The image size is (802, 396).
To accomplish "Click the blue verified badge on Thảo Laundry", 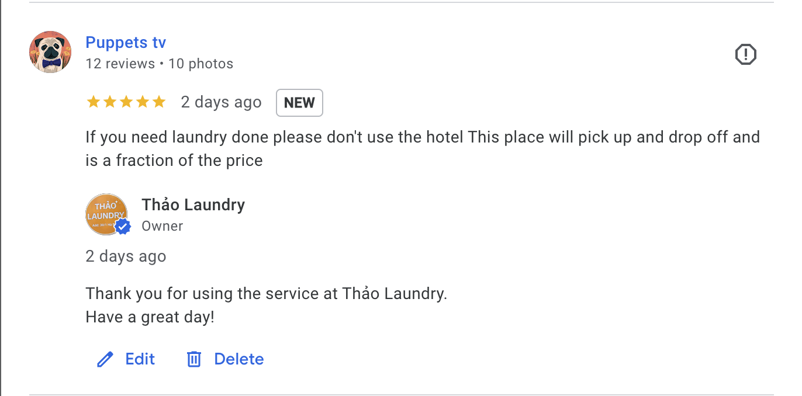I will point(123,227).
